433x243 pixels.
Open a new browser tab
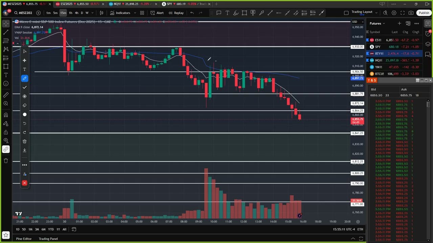click(216, 4)
